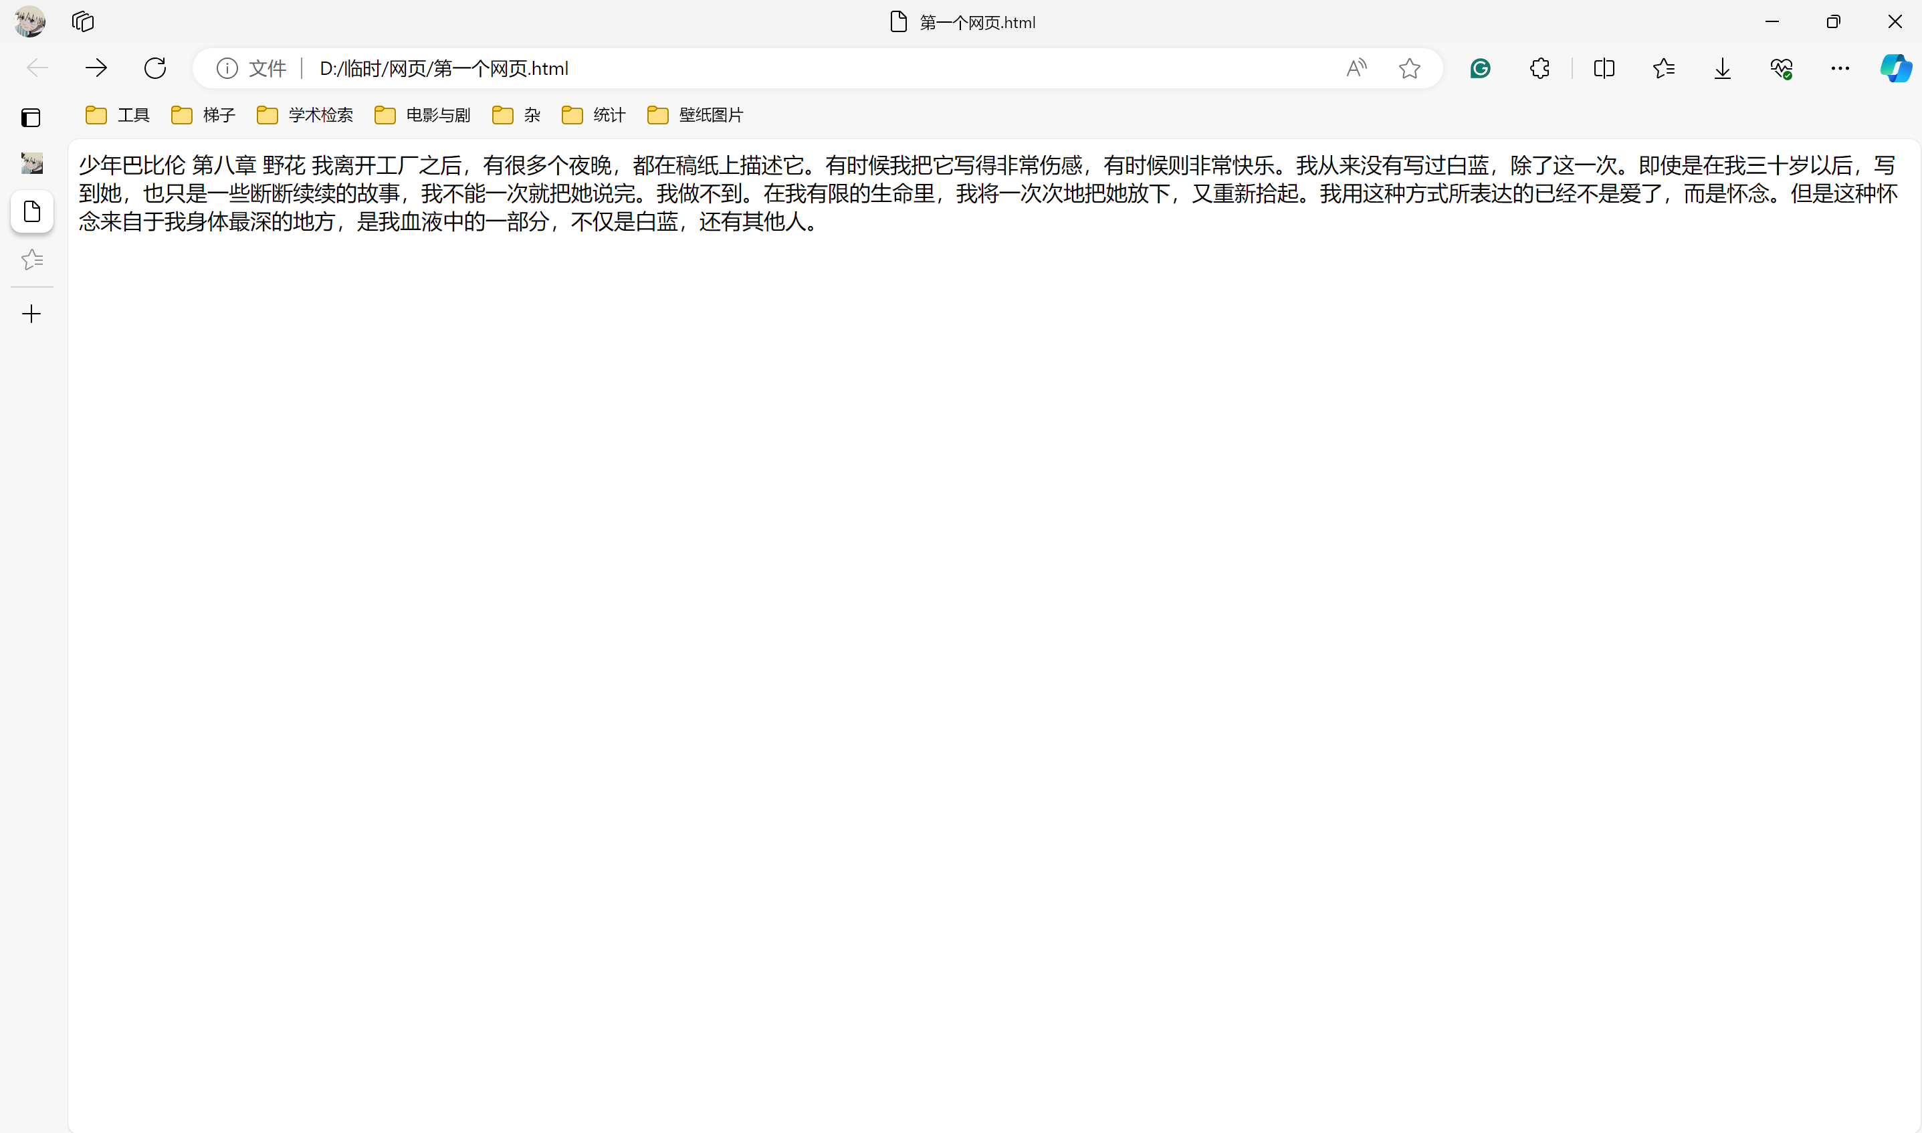Go forward with the arrow button
This screenshot has height=1133, width=1922.
pos(96,68)
